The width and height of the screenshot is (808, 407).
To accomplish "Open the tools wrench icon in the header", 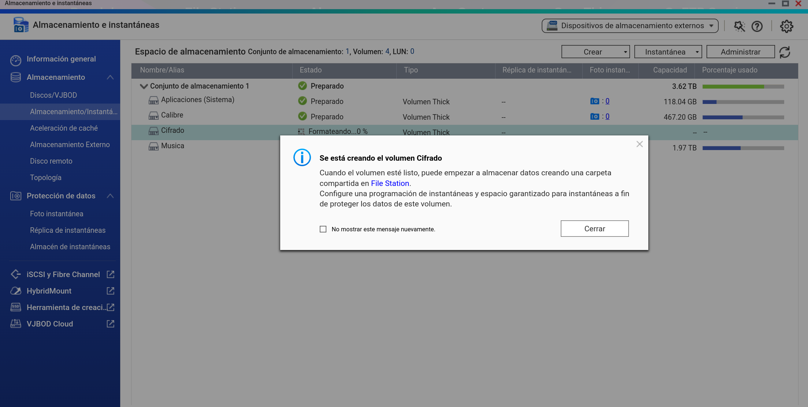I will point(739,26).
